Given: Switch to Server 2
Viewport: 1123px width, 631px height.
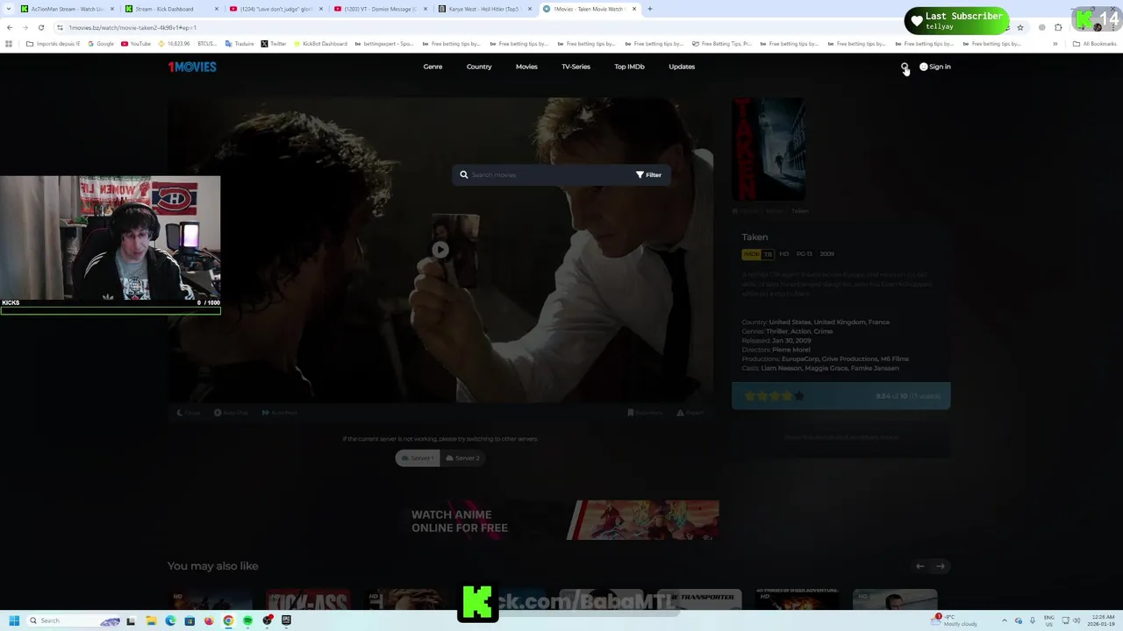Looking at the screenshot, I should 462,457.
